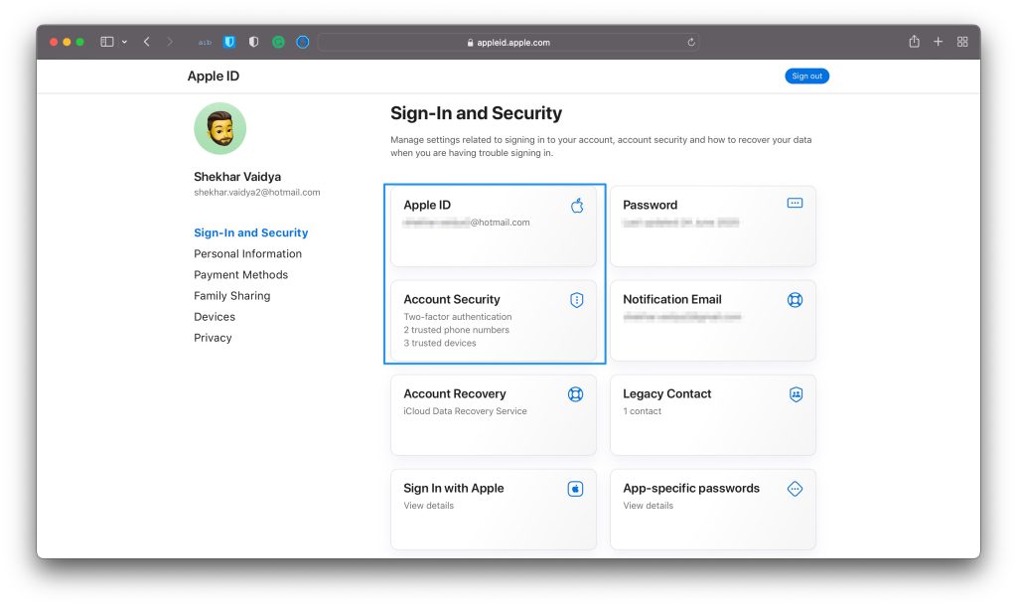Open the Legacy Contact card

[713, 415]
